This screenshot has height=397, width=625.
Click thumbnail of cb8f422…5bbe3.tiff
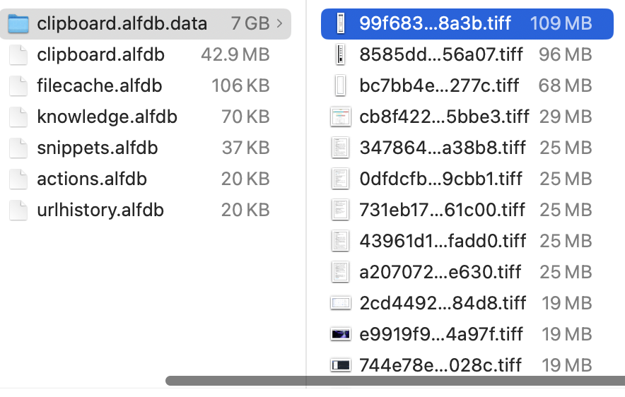click(341, 117)
